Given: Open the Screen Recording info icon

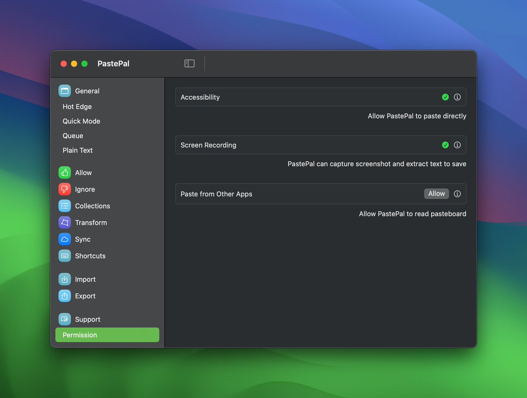Looking at the screenshot, I should click(x=457, y=145).
